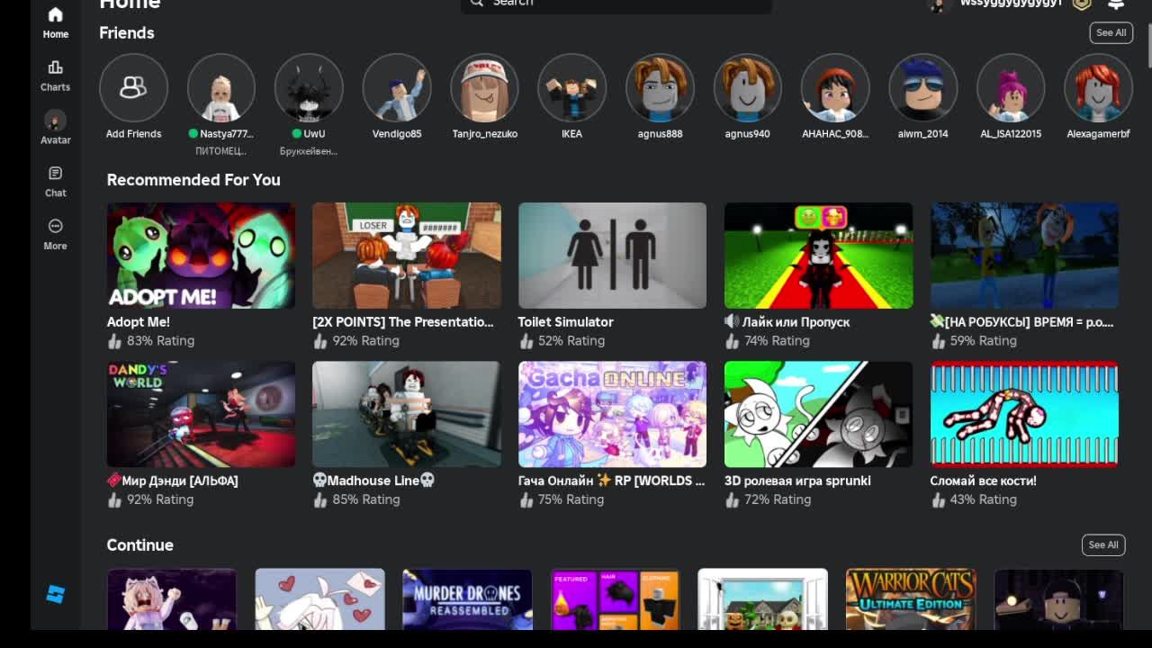Click the search magnifier icon
Screen dimensions: 1152x648
476,3
